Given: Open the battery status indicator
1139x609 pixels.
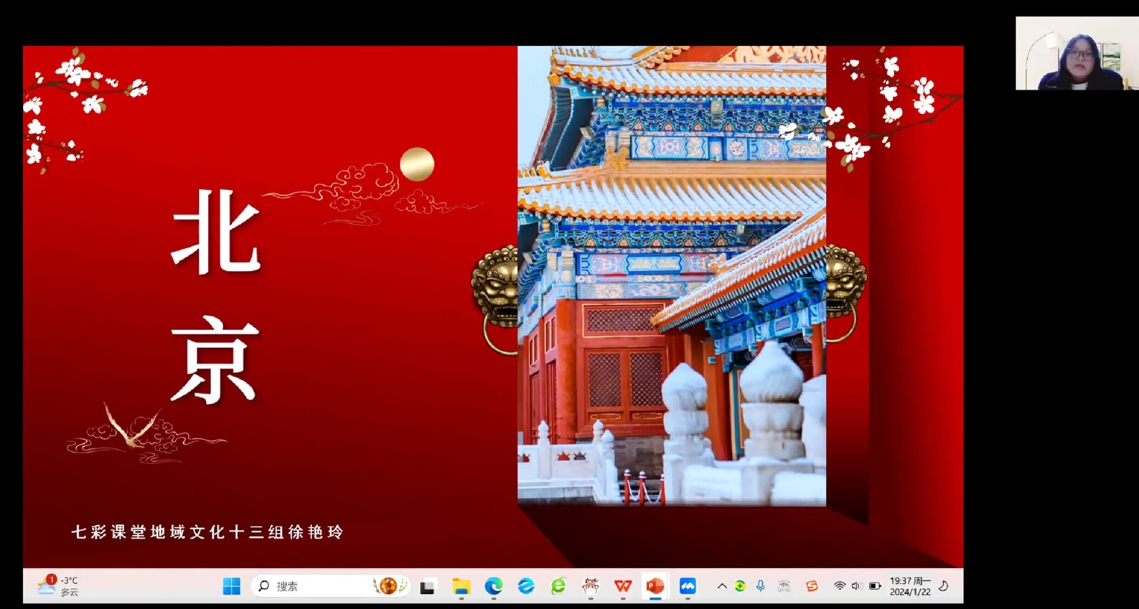Looking at the screenshot, I should coord(875,586).
